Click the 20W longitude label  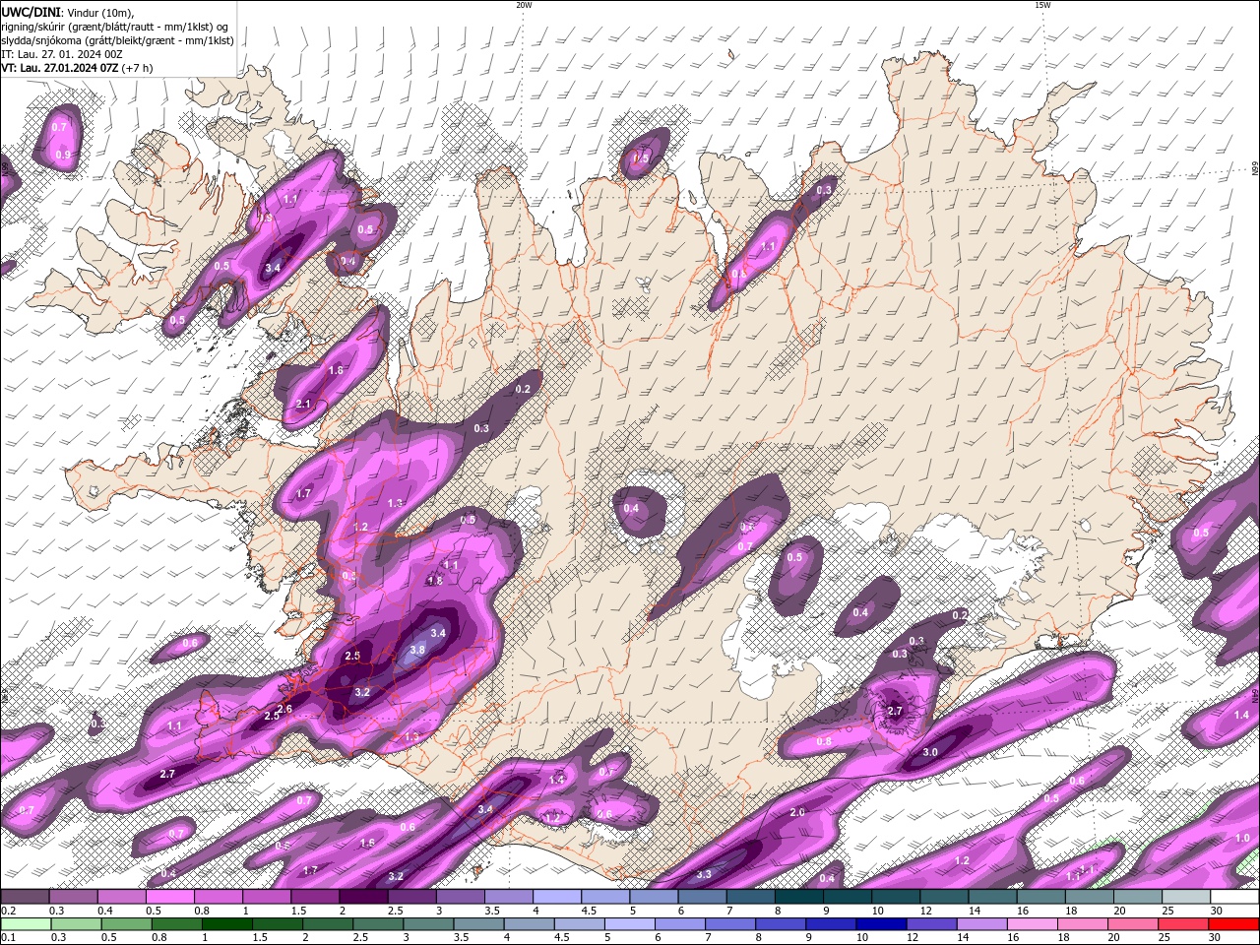pyautogui.click(x=524, y=5)
